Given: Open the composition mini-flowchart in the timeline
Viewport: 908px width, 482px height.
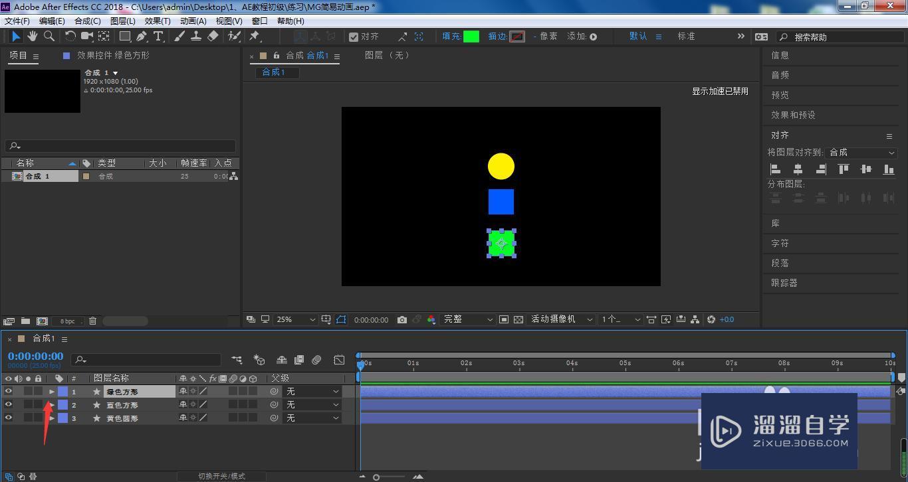Looking at the screenshot, I should tap(237, 360).
